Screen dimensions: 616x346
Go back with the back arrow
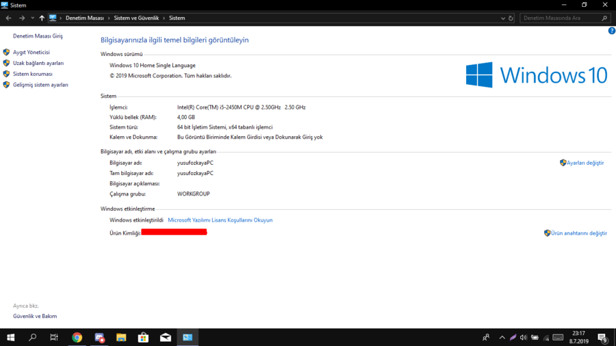coord(9,18)
